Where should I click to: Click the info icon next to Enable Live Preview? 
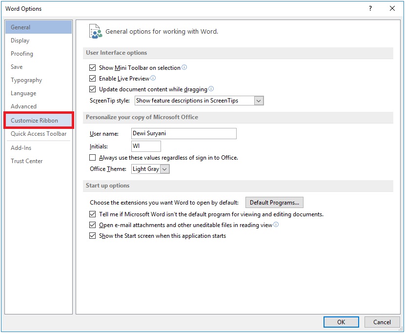[153, 78]
